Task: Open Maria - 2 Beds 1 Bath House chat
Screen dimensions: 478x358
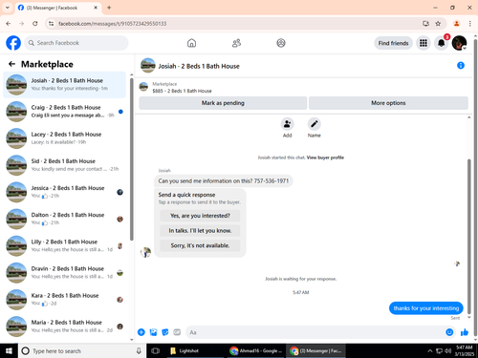Action: [64, 326]
